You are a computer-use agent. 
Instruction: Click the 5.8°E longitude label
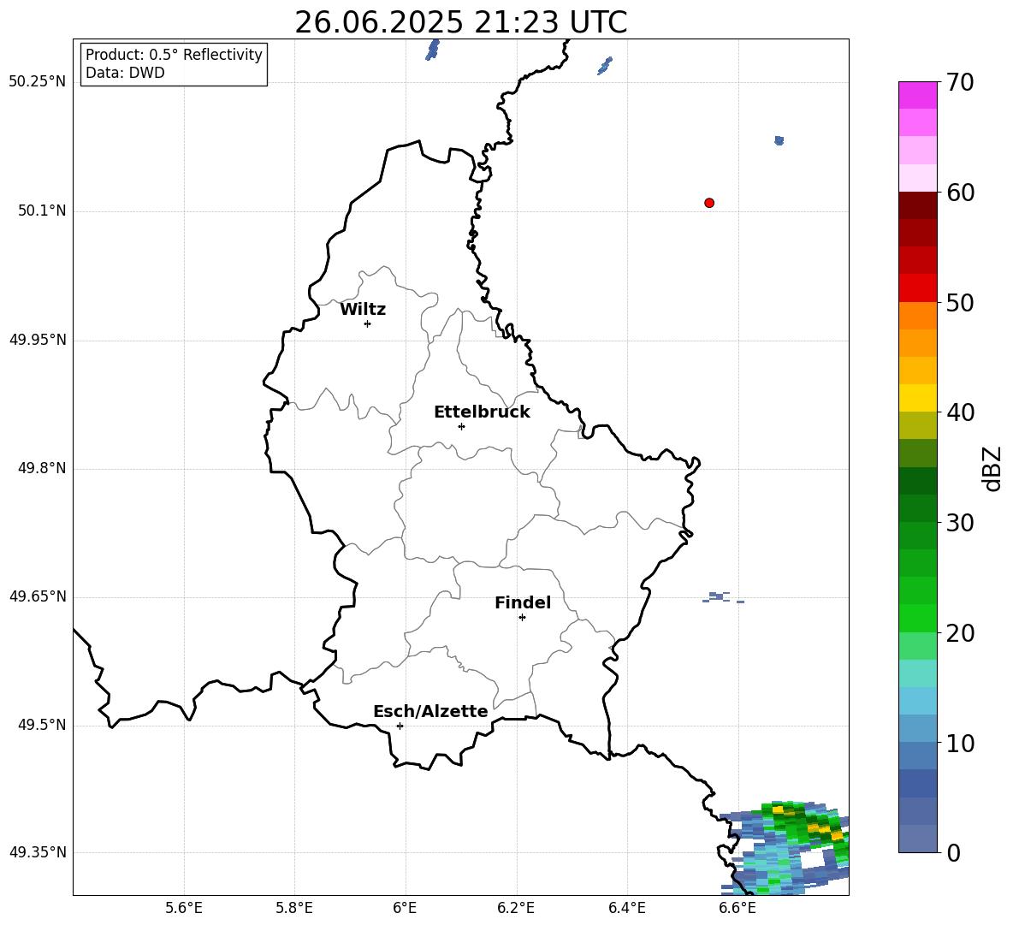tap(294, 908)
